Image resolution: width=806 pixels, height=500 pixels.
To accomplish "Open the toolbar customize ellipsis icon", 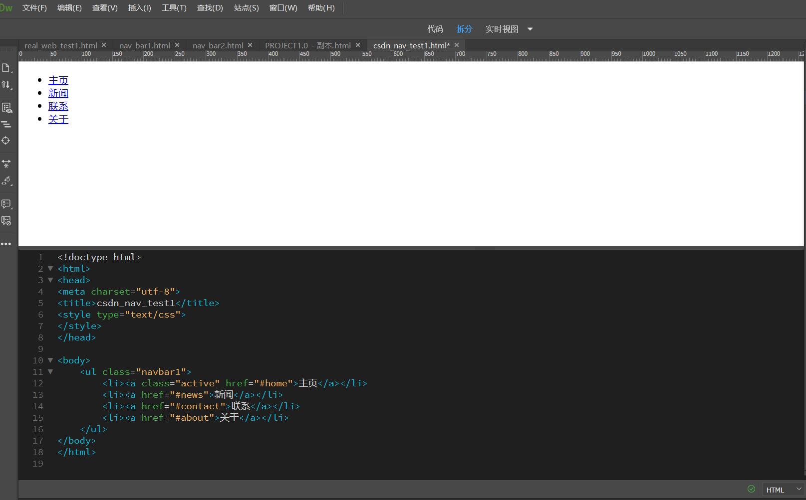I will pyautogui.click(x=6, y=244).
